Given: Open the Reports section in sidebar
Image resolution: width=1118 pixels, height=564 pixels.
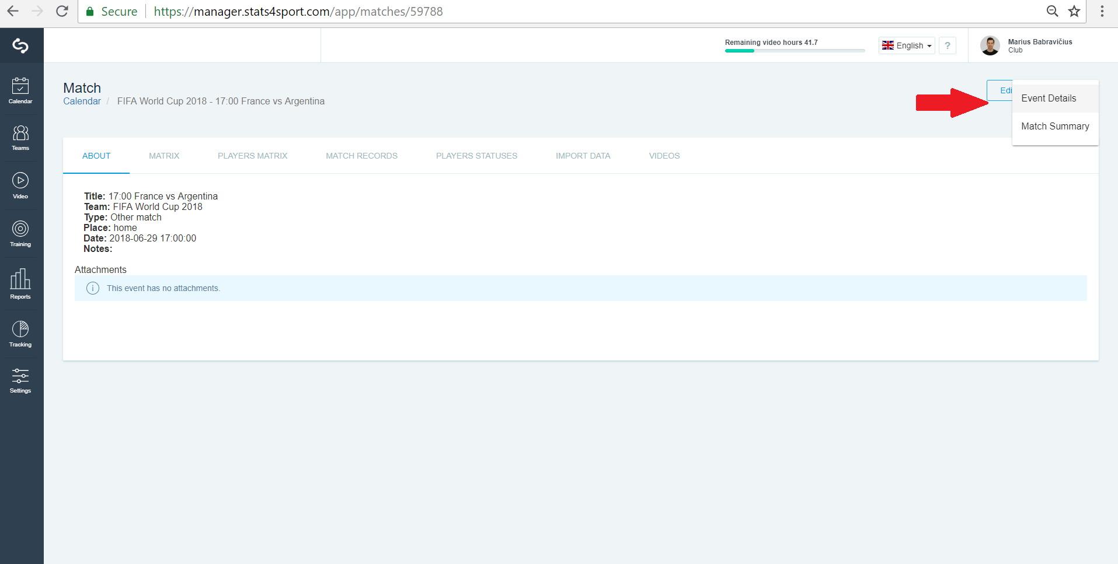Looking at the screenshot, I should point(20,284).
